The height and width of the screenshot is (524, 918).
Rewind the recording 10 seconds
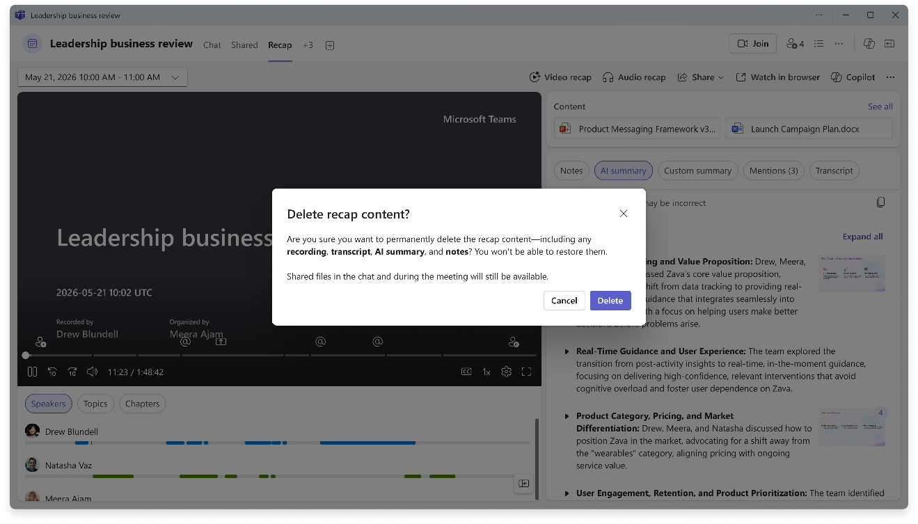[x=52, y=372]
